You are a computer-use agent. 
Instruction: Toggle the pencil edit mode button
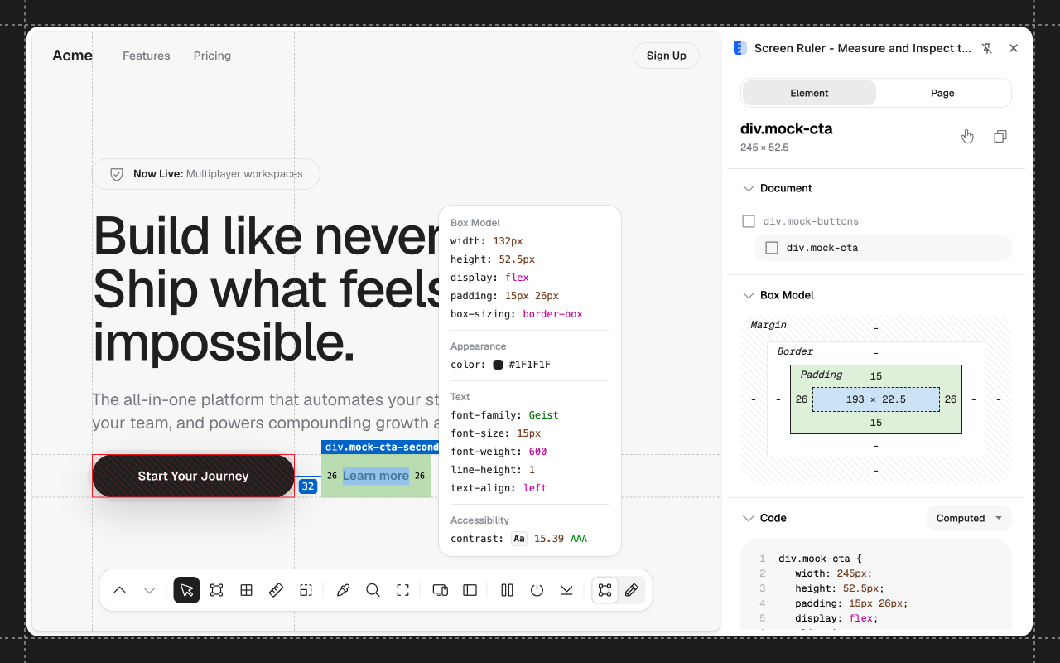tap(632, 590)
